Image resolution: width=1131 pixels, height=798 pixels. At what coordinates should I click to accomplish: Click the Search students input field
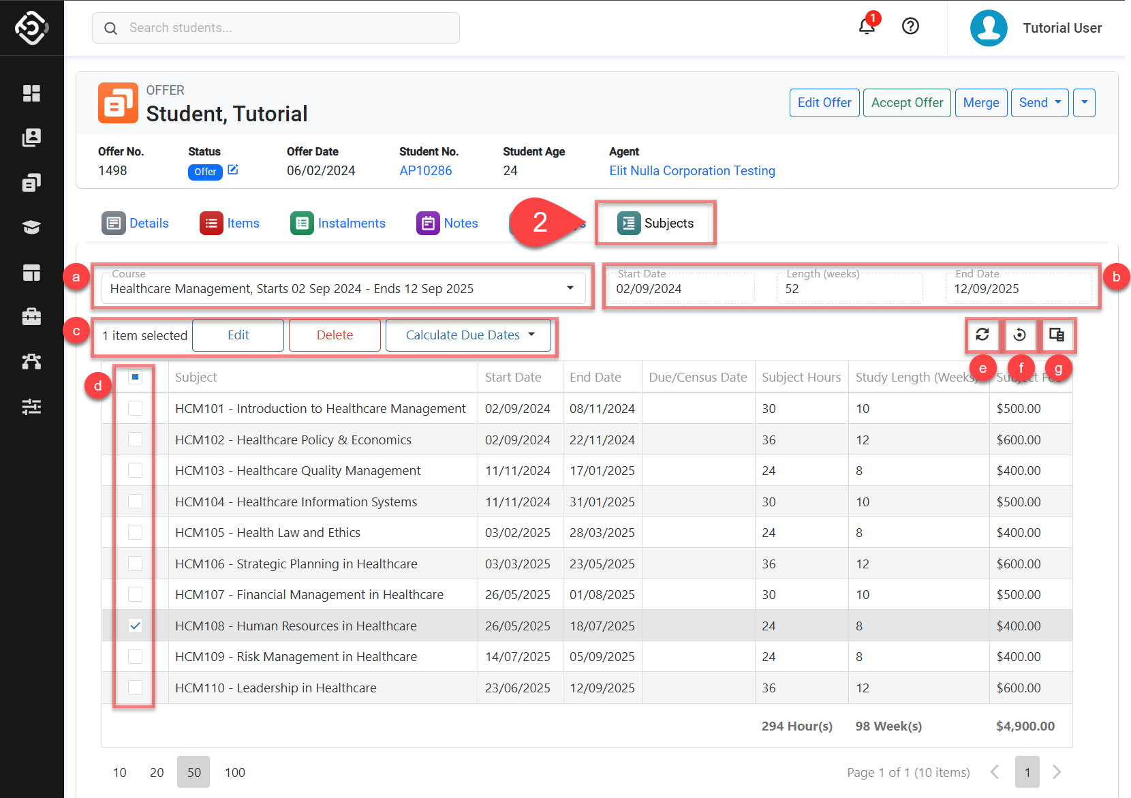276,28
